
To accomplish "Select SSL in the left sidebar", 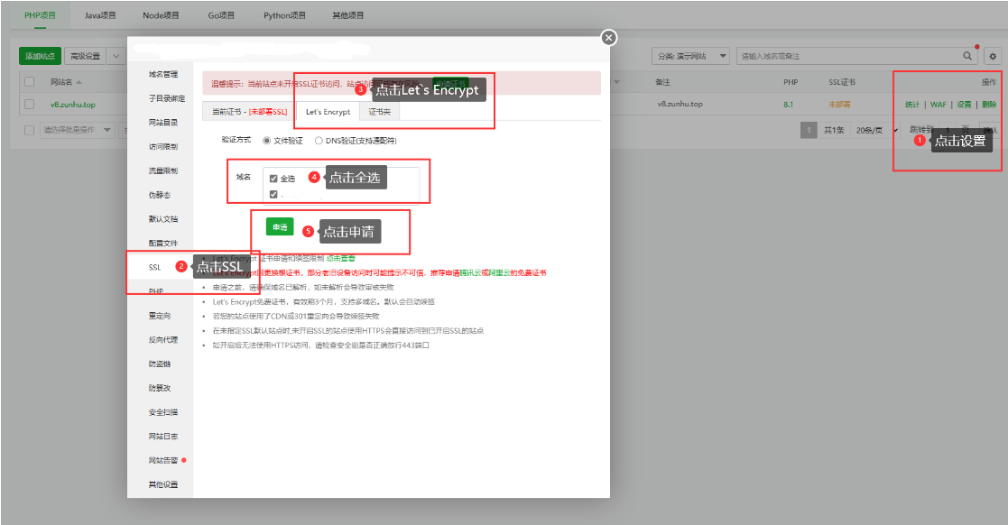I will pos(155,267).
